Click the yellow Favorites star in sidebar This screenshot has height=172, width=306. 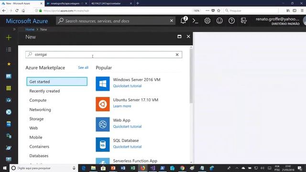(9, 64)
